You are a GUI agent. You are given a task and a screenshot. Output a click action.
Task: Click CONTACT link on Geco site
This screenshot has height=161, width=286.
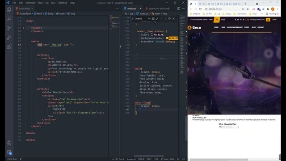tap(261, 27)
